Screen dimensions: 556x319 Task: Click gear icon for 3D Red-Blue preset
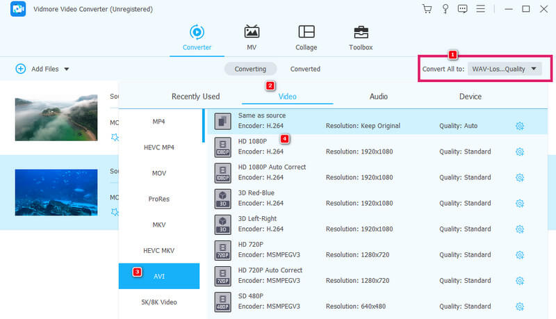tap(519, 203)
